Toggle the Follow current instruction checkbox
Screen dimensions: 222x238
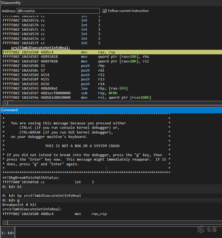[104, 11]
